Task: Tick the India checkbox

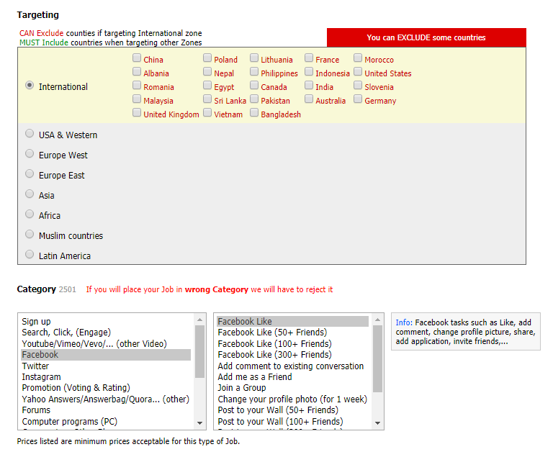Action: (309, 86)
